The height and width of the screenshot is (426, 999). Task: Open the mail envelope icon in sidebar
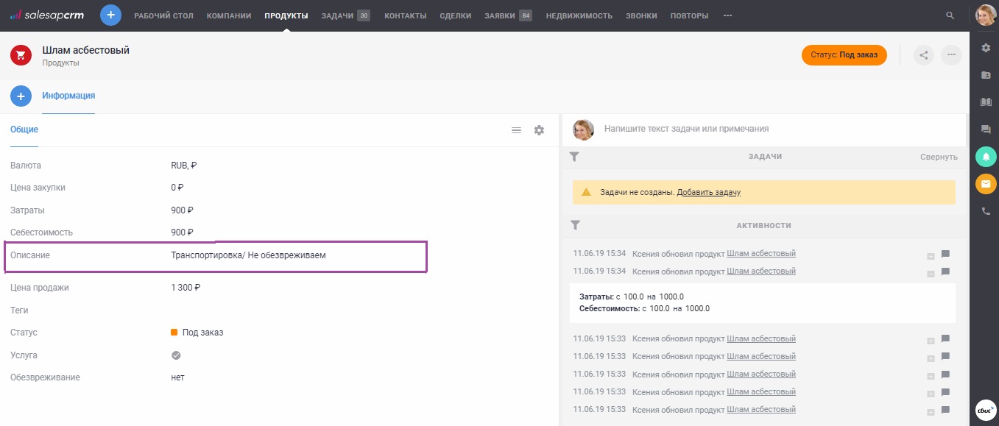point(986,183)
